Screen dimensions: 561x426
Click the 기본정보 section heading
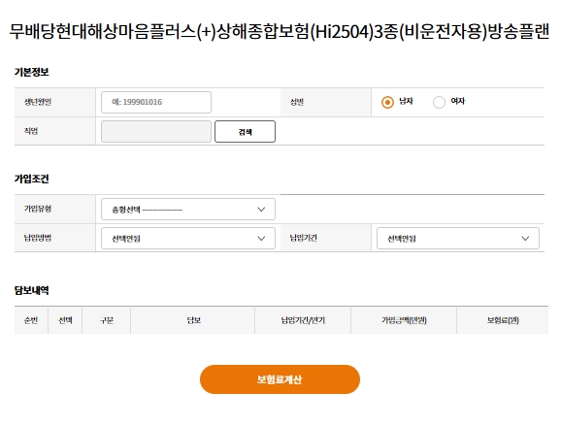[31, 72]
